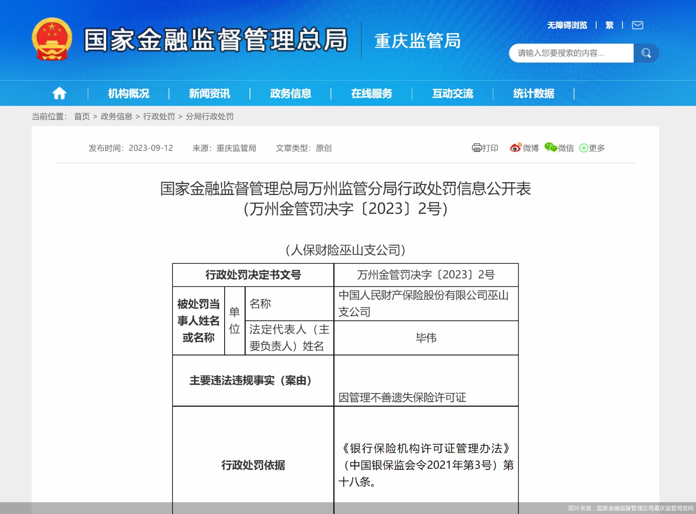Click the 打印 text label
The width and height of the screenshot is (696, 514).
tap(490, 148)
